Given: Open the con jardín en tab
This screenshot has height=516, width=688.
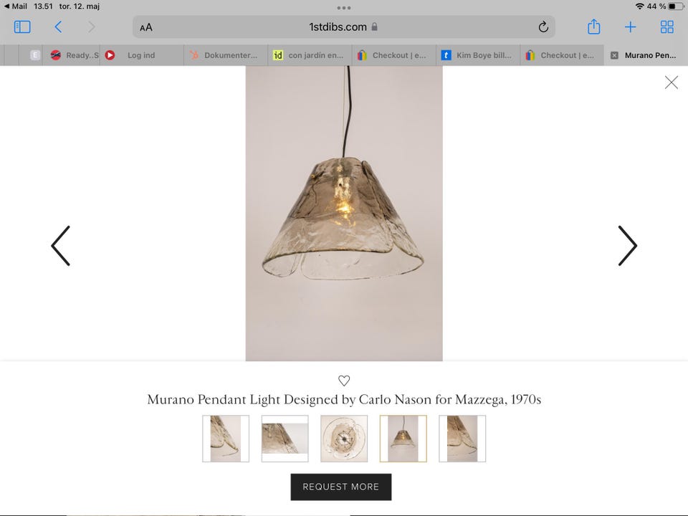Looking at the screenshot, I should pyautogui.click(x=310, y=55).
